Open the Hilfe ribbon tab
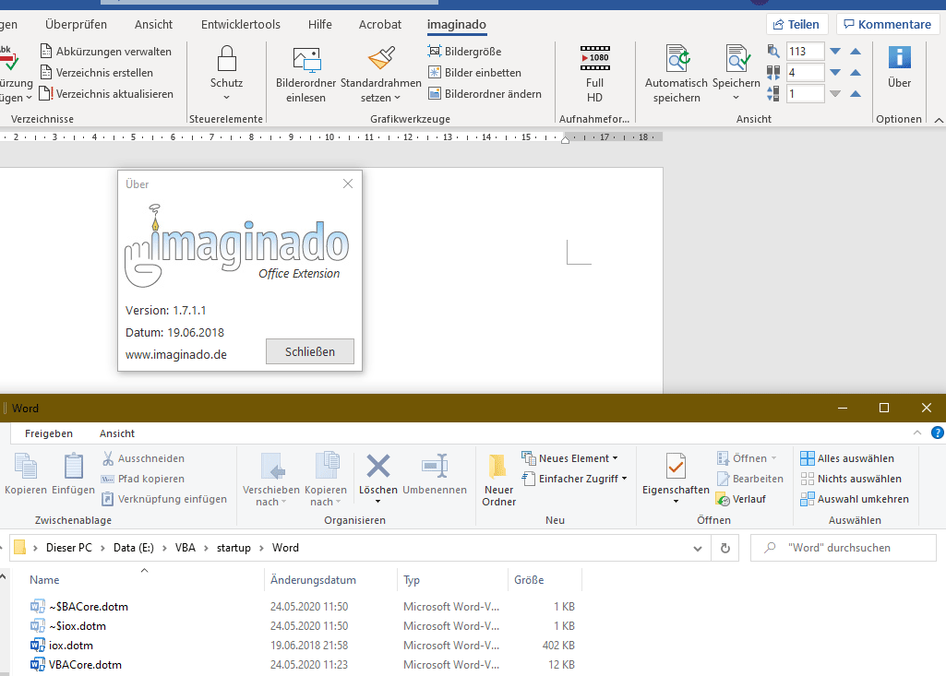This screenshot has width=946, height=676. point(319,24)
